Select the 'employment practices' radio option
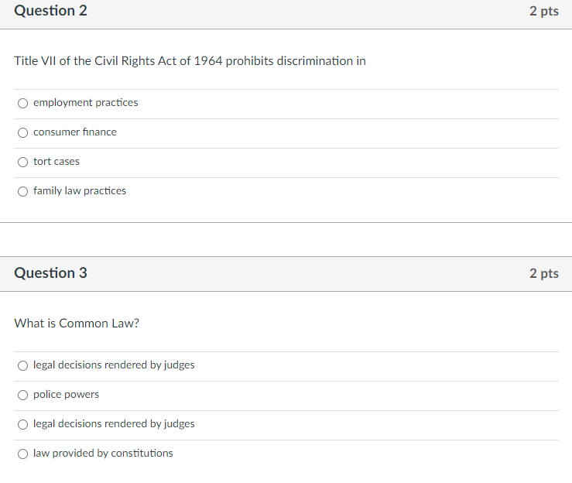 [x=22, y=103]
